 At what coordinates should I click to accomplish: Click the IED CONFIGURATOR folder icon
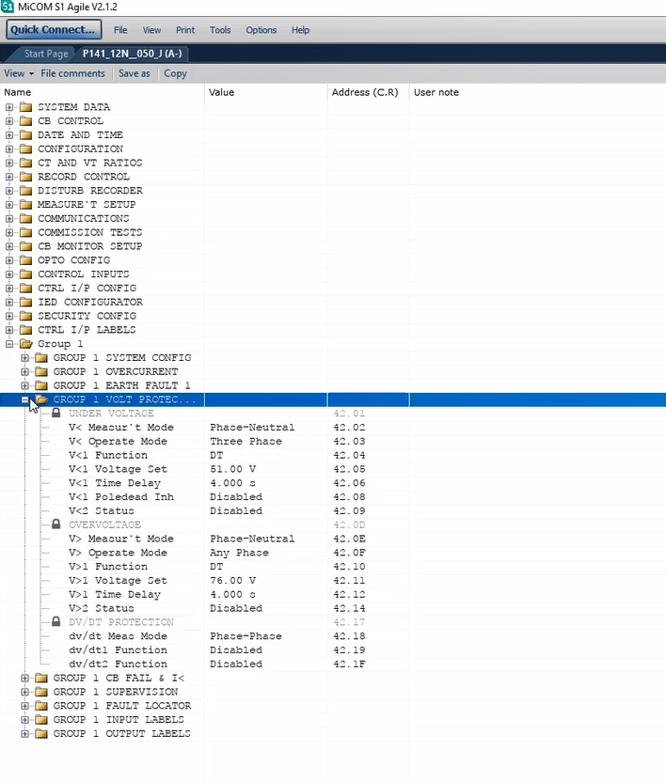26,303
